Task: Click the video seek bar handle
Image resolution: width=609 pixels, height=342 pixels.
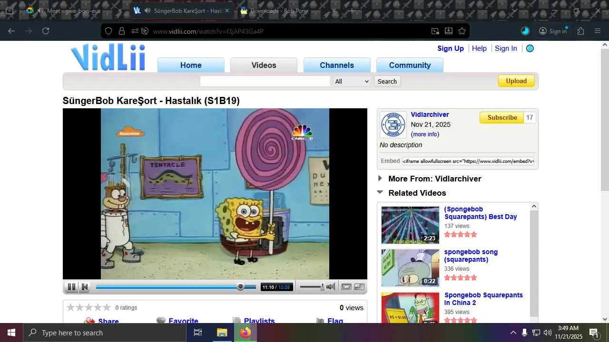Action: pos(240,287)
